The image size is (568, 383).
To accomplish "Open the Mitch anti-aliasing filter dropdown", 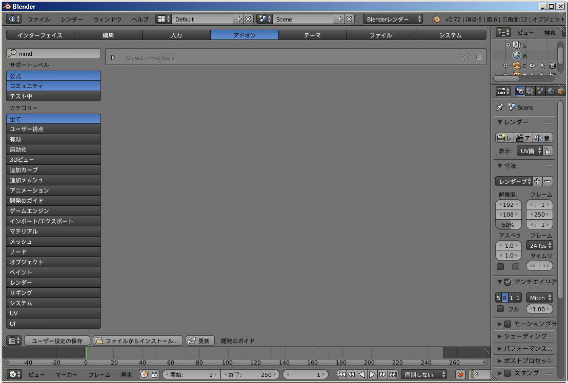I will click(539, 297).
